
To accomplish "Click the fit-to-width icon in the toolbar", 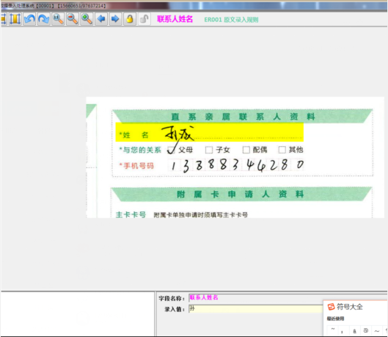I will click(15, 19).
